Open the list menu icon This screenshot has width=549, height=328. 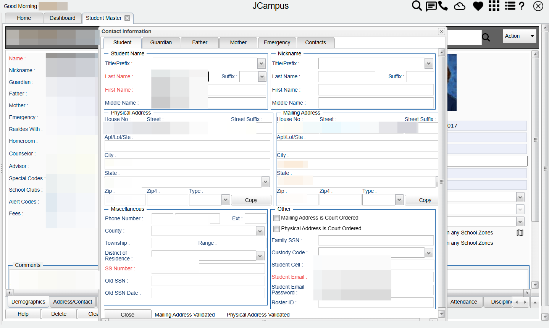coord(510,6)
